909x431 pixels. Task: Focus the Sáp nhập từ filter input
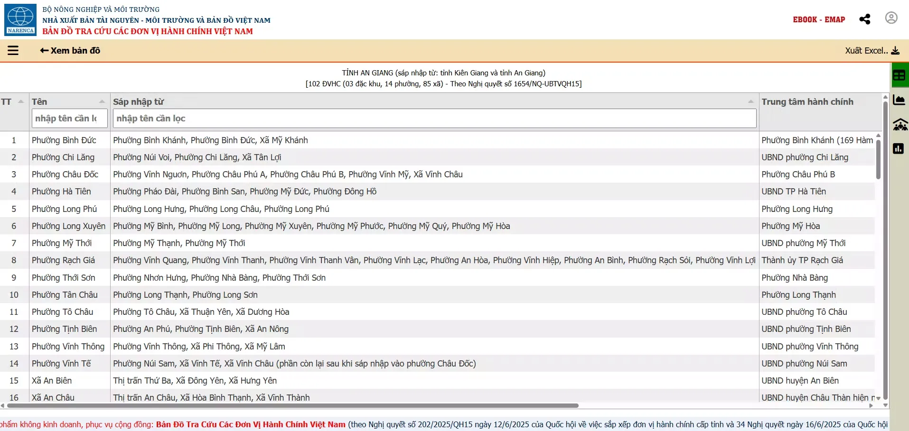[434, 119]
